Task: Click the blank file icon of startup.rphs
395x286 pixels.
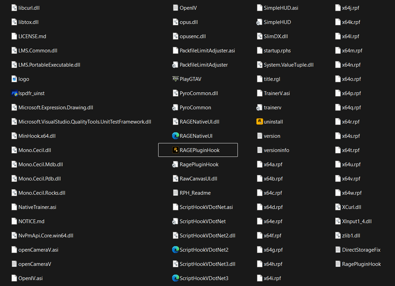Action: pos(260,50)
